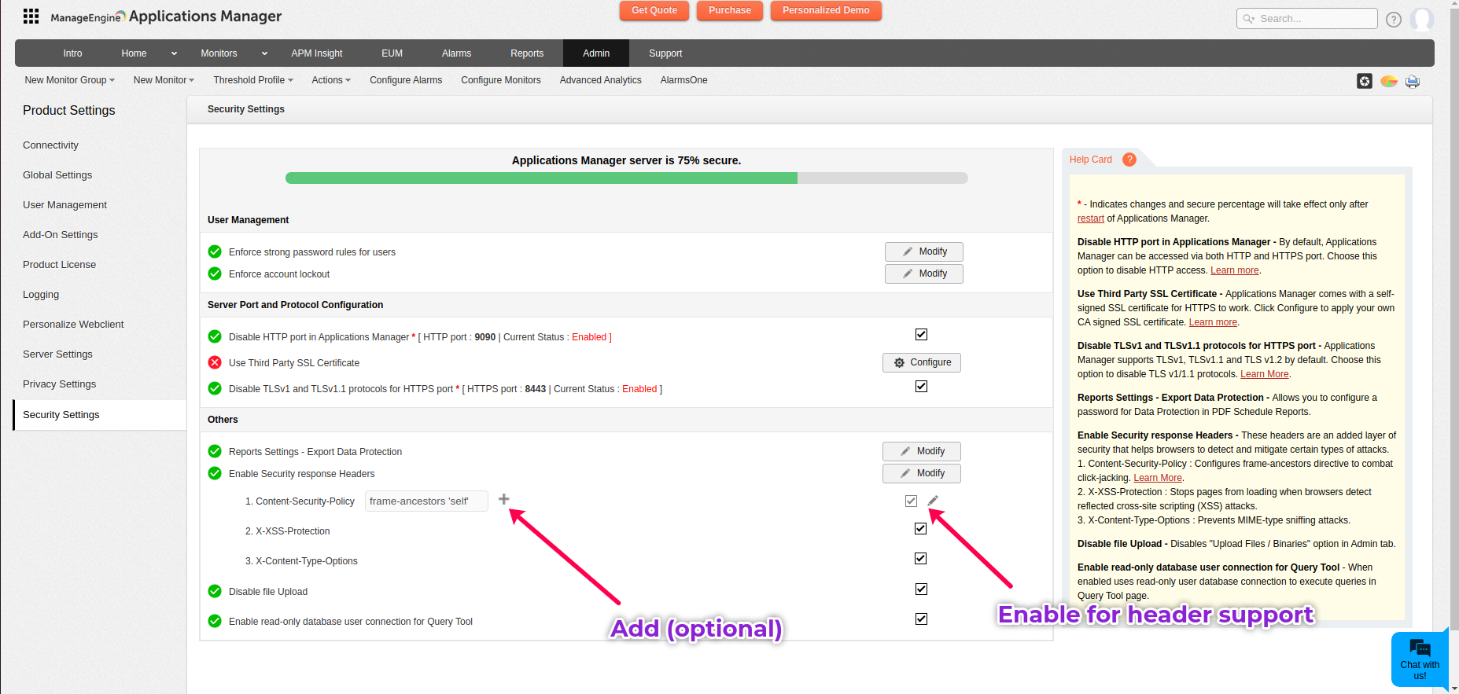Click the help question mark icon in header
This screenshot has width=1459, height=694.
pos(1394,20)
